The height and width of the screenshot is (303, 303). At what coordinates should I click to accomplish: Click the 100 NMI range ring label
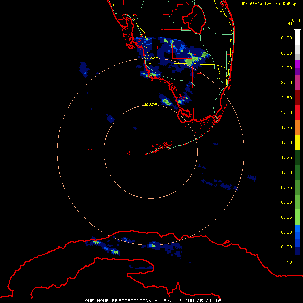tap(150, 58)
